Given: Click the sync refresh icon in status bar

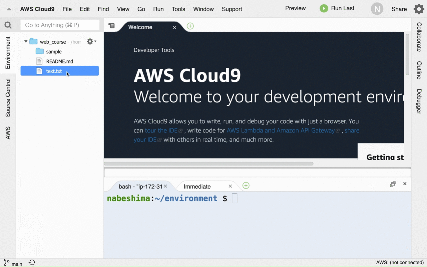Looking at the screenshot, I should pyautogui.click(x=32, y=262).
